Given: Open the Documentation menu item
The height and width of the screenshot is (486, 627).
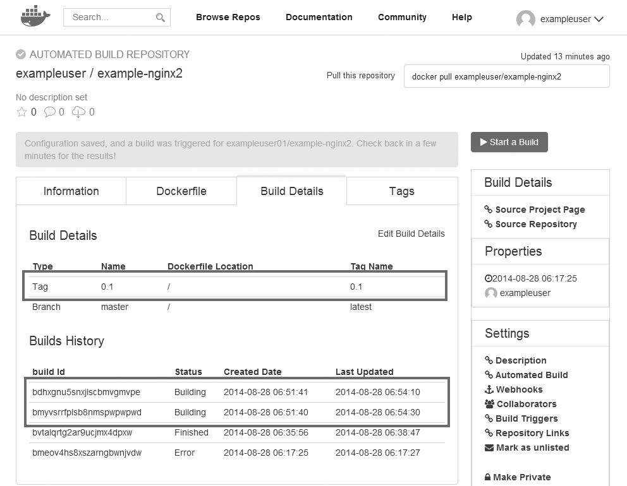Looking at the screenshot, I should point(319,17).
